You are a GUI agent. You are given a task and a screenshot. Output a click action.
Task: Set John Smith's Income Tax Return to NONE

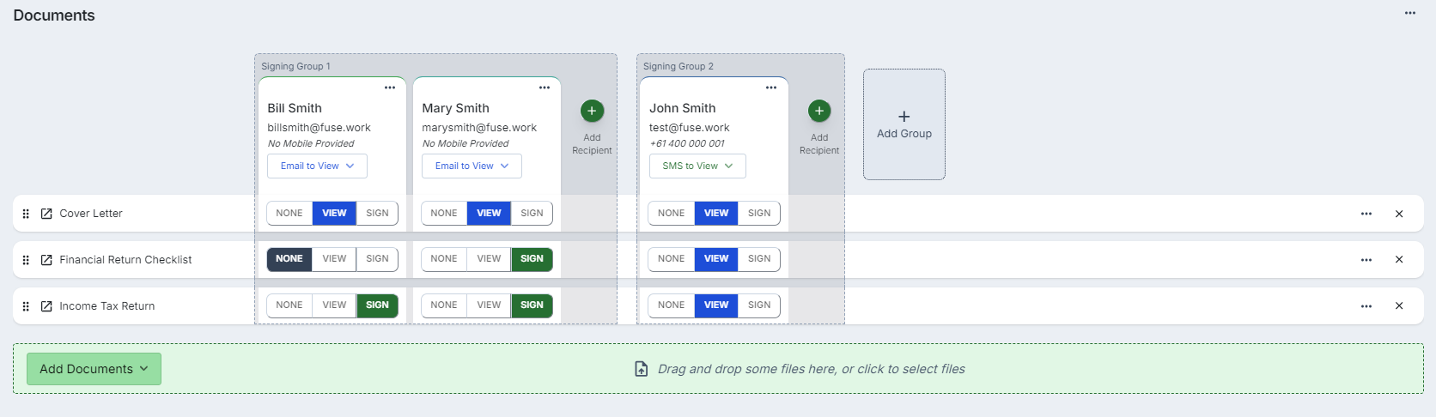pyautogui.click(x=671, y=305)
